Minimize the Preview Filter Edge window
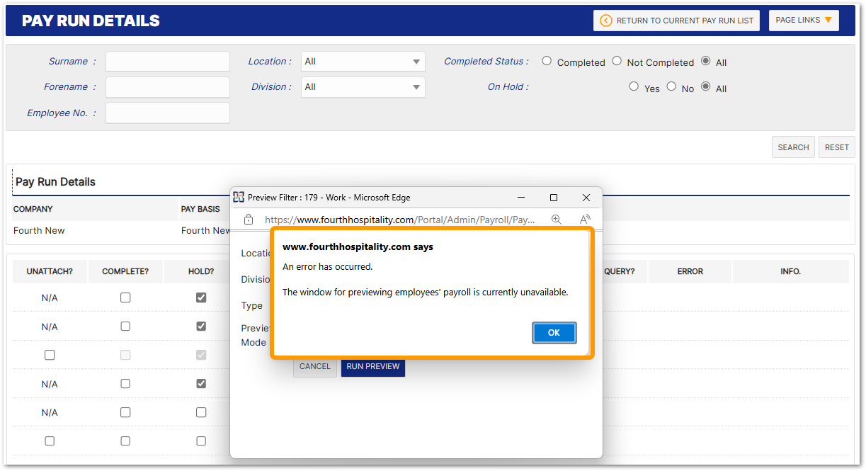The width and height of the screenshot is (866, 471). (x=521, y=198)
